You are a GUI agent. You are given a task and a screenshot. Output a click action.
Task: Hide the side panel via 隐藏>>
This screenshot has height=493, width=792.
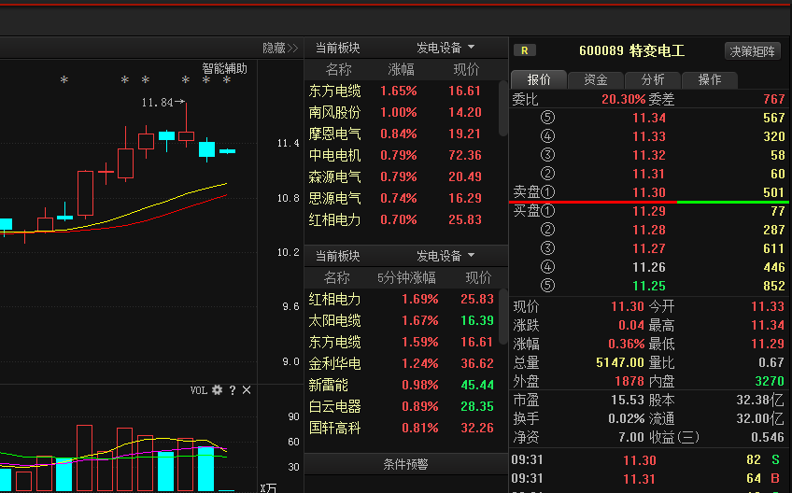[x=280, y=48]
